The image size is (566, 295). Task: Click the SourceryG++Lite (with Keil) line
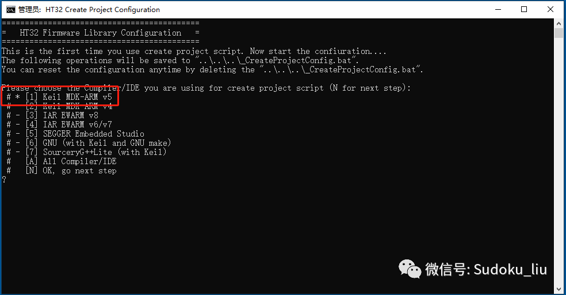(87, 152)
